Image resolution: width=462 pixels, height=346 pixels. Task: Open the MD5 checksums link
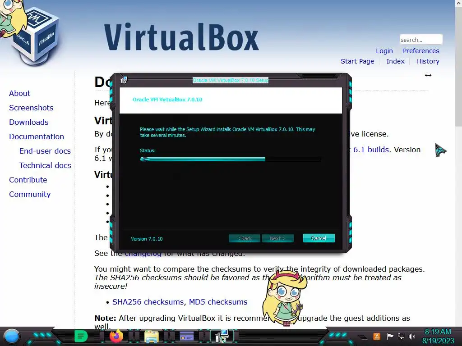pos(218,302)
